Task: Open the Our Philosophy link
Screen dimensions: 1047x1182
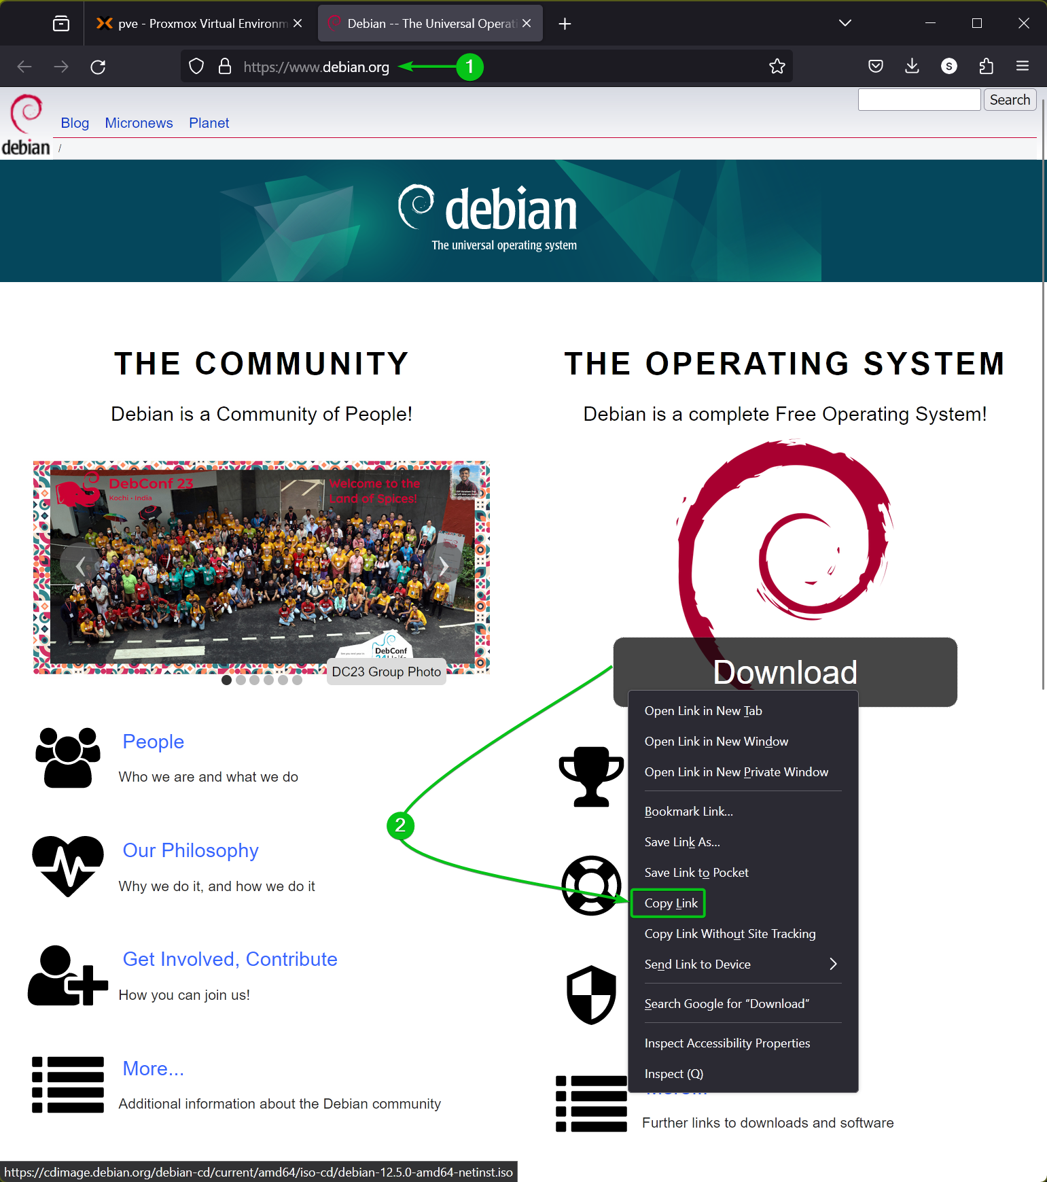Action: (x=190, y=850)
